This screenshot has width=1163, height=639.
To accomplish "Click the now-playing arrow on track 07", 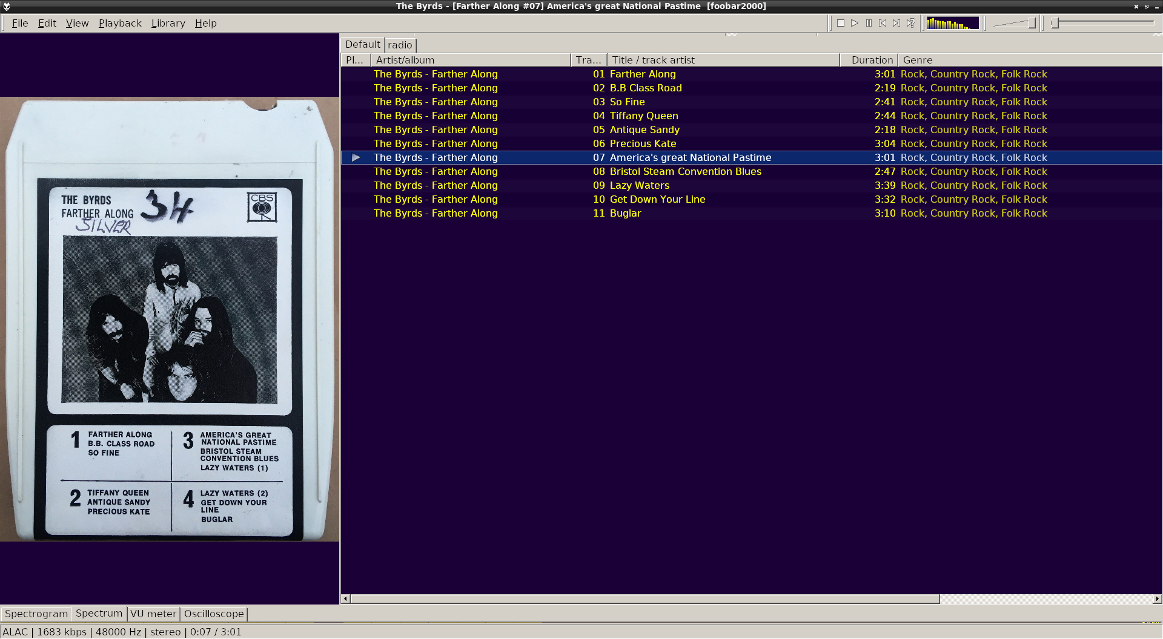I will pyautogui.click(x=356, y=157).
